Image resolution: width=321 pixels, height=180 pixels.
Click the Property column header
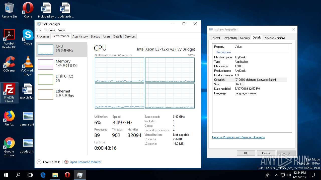pyautogui.click(x=223, y=47)
